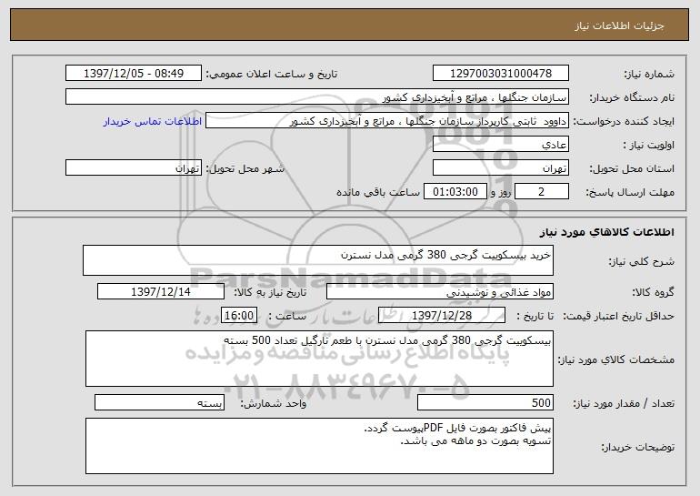Click the goods specification box mentioning 500 بسته

pos(319,359)
